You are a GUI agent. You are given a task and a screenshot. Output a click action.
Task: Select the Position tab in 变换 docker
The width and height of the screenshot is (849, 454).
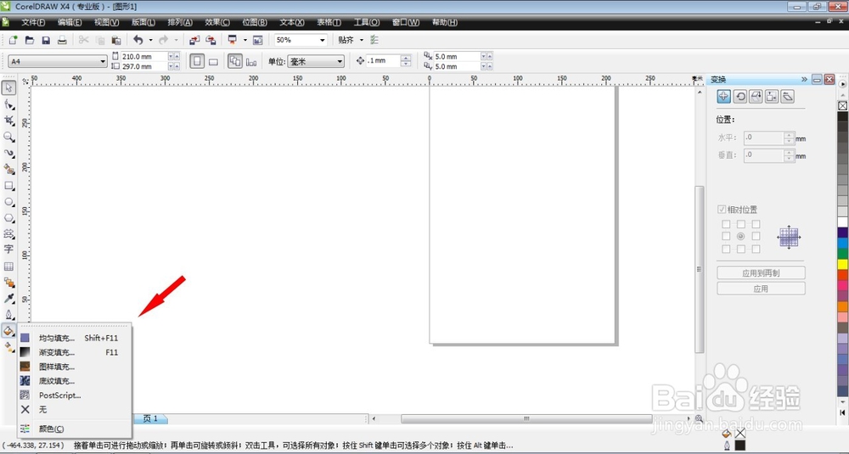[724, 97]
